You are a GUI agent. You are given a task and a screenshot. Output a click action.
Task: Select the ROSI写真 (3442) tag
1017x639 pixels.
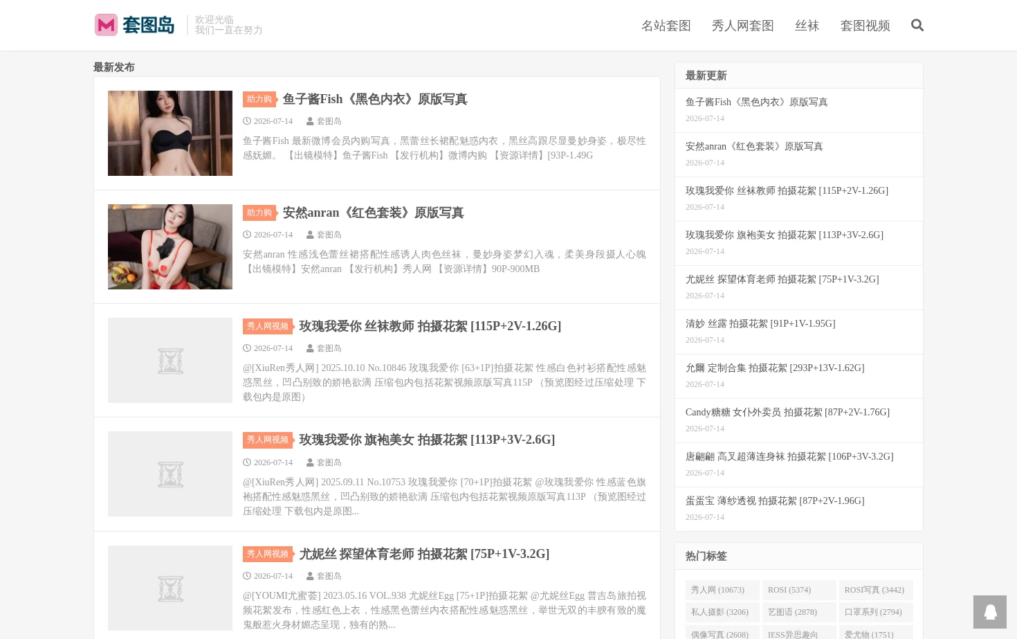tap(876, 590)
